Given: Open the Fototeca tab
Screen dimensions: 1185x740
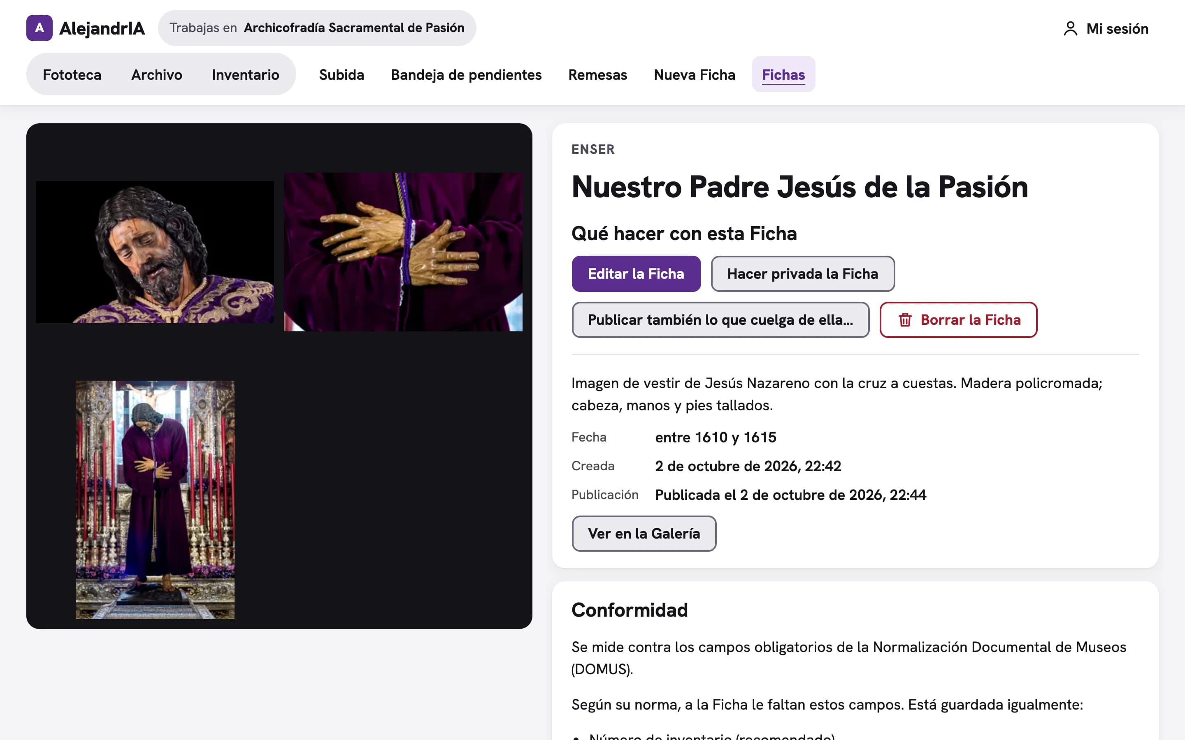Looking at the screenshot, I should coord(72,74).
